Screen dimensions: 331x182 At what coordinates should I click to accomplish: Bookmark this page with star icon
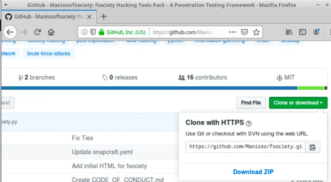point(256,32)
